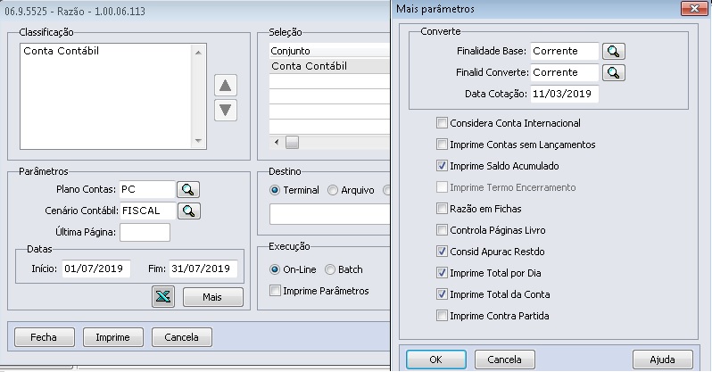The height and width of the screenshot is (372, 712).
Task: Click Classificação list scroll up arrow
Action: click(x=198, y=53)
